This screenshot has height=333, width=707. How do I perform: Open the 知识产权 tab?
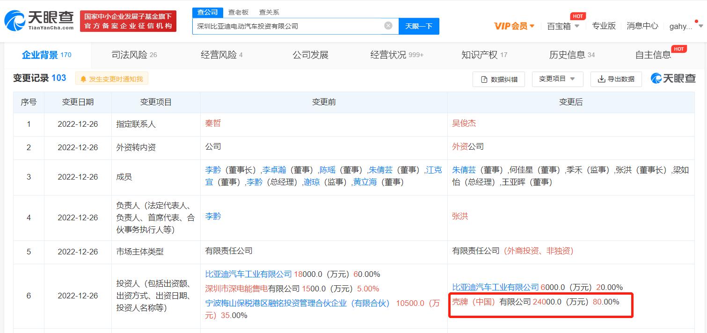pos(484,55)
